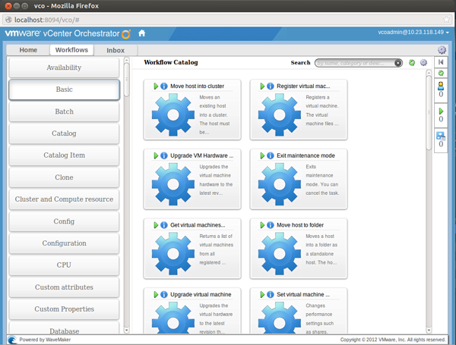Bookmark page with the star icon
This screenshot has height=345, width=456.
point(446,20)
